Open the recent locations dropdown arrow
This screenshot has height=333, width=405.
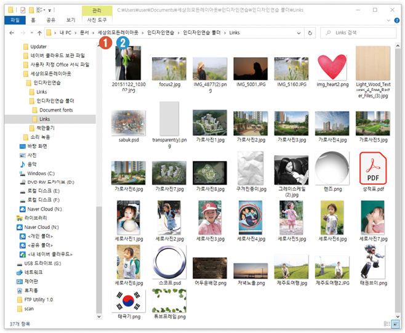click(x=32, y=33)
